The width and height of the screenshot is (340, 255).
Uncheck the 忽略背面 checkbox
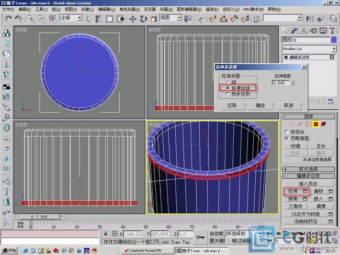287,138
